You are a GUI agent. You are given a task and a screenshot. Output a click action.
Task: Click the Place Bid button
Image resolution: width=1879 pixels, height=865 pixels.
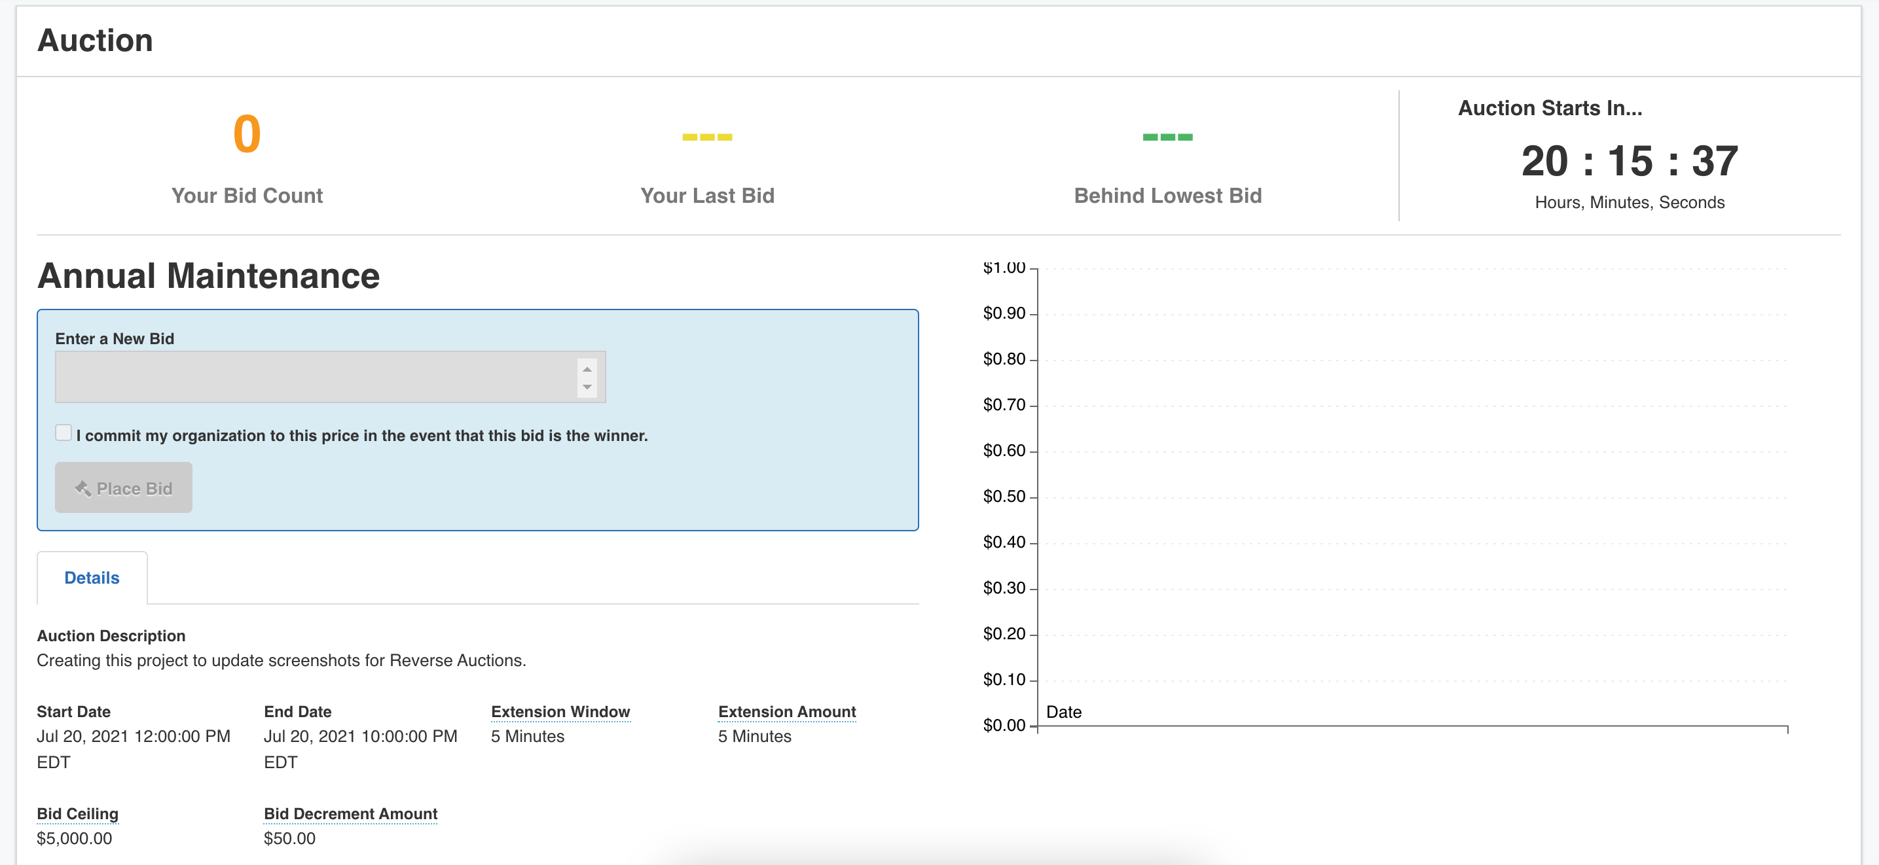click(x=123, y=487)
